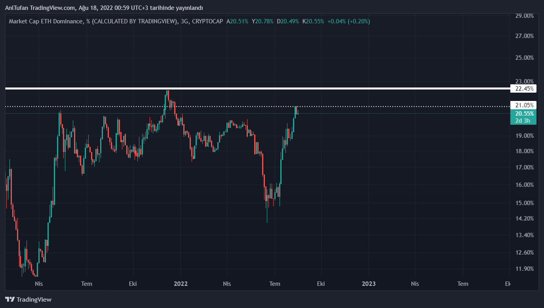Click 14.20% on the price axis
Image resolution: width=544 pixels, height=308 pixels.
click(524, 219)
